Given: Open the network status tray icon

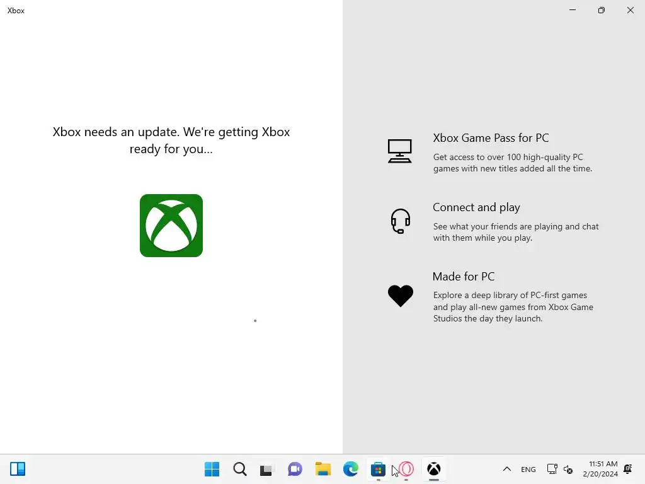Looking at the screenshot, I should click(x=552, y=469).
